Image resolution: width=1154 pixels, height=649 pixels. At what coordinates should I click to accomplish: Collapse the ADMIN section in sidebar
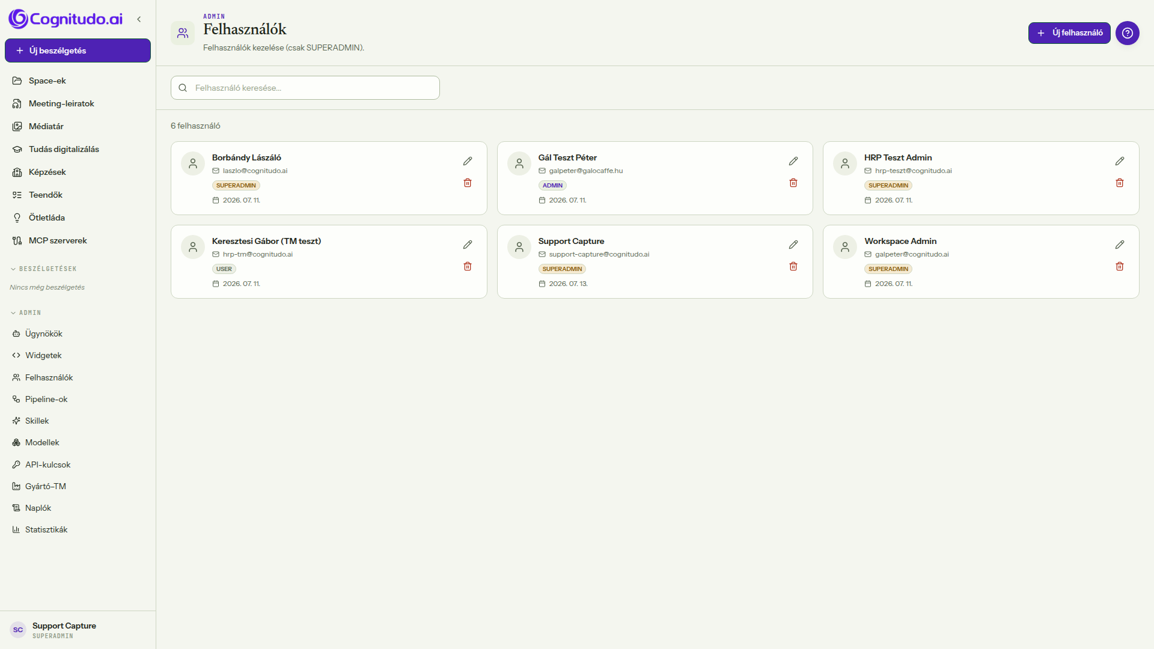26,312
